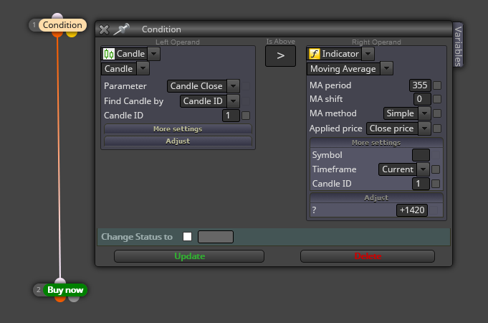Click the candlestick icon in Left Operand

coord(109,54)
